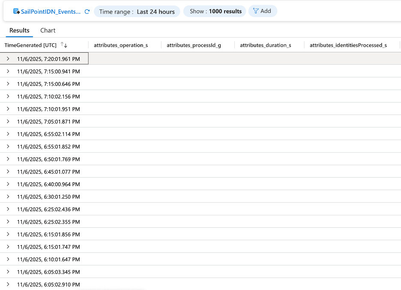
Task: Expand row 7:10:01.951 PM
Action: pyautogui.click(x=8, y=109)
